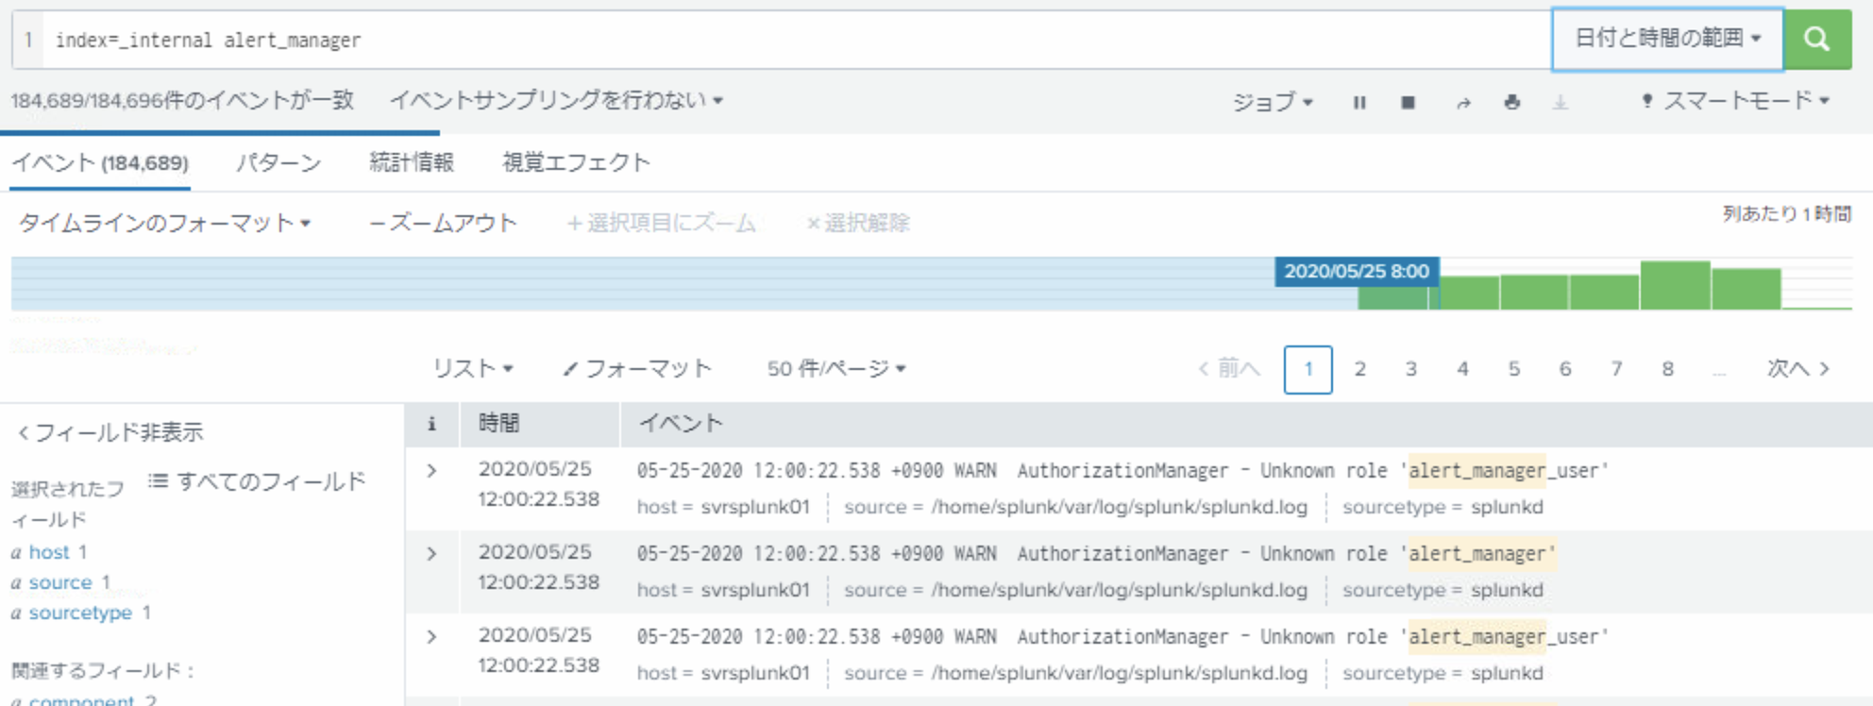Share the search job
Screen dimensions: 1873x706
pos(1463,102)
